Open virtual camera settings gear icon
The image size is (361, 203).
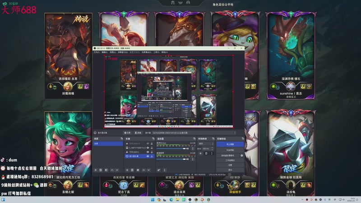point(242,155)
